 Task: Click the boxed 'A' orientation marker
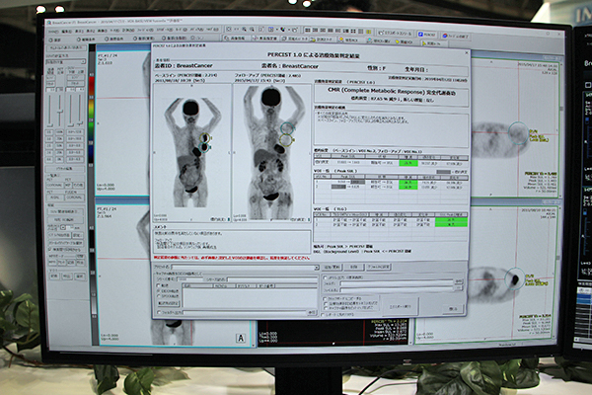pyautogui.click(x=240, y=339)
